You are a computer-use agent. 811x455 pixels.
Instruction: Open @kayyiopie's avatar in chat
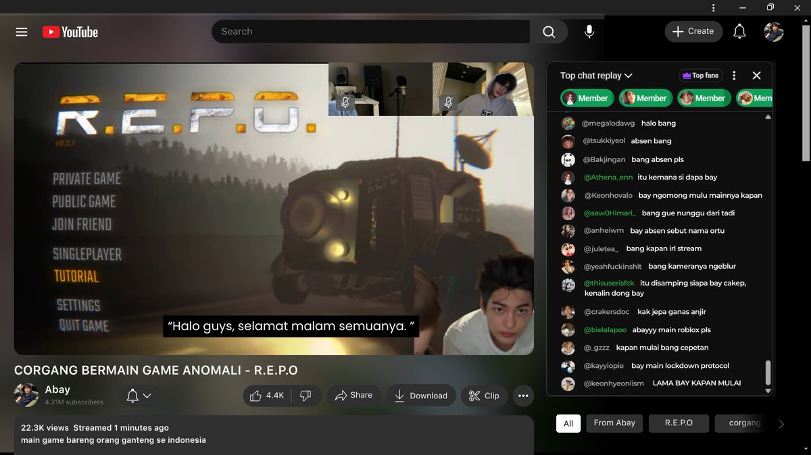coord(568,366)
